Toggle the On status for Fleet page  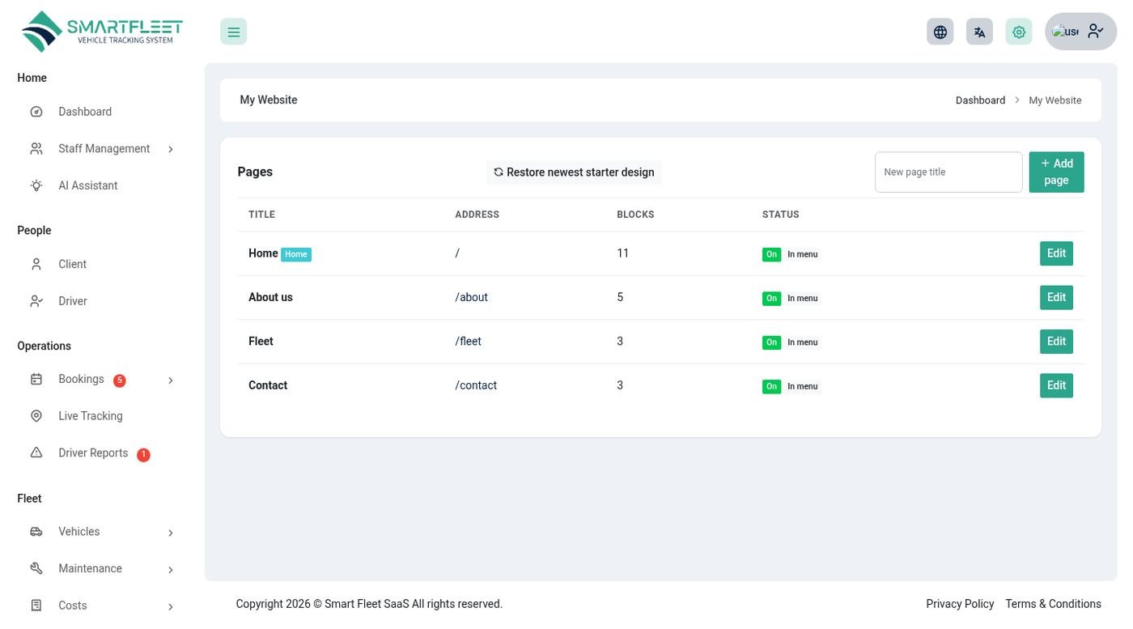point(771,342)
